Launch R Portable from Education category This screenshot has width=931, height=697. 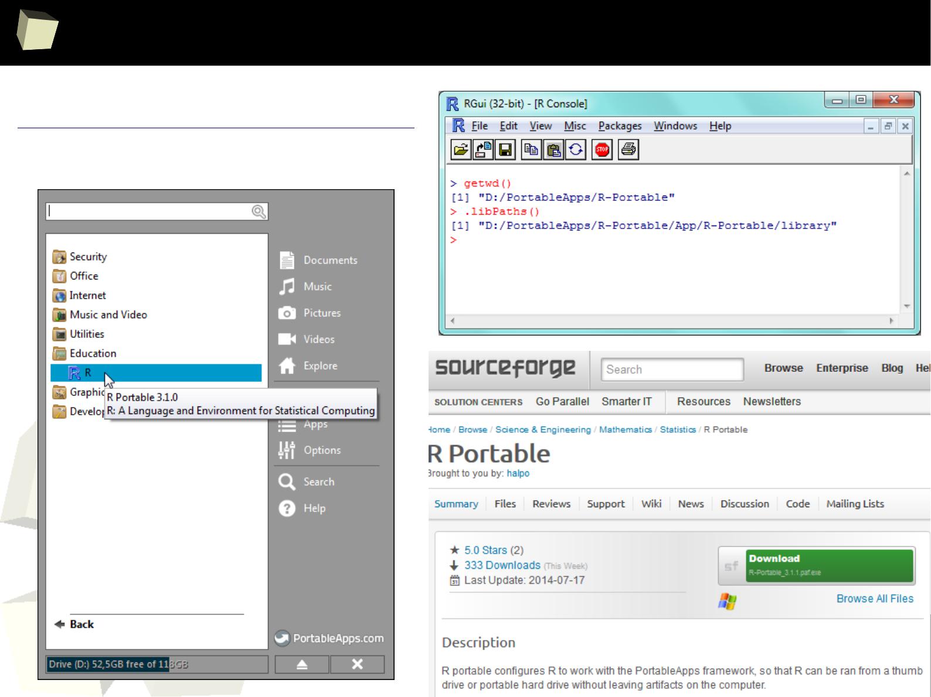(156, 373)
